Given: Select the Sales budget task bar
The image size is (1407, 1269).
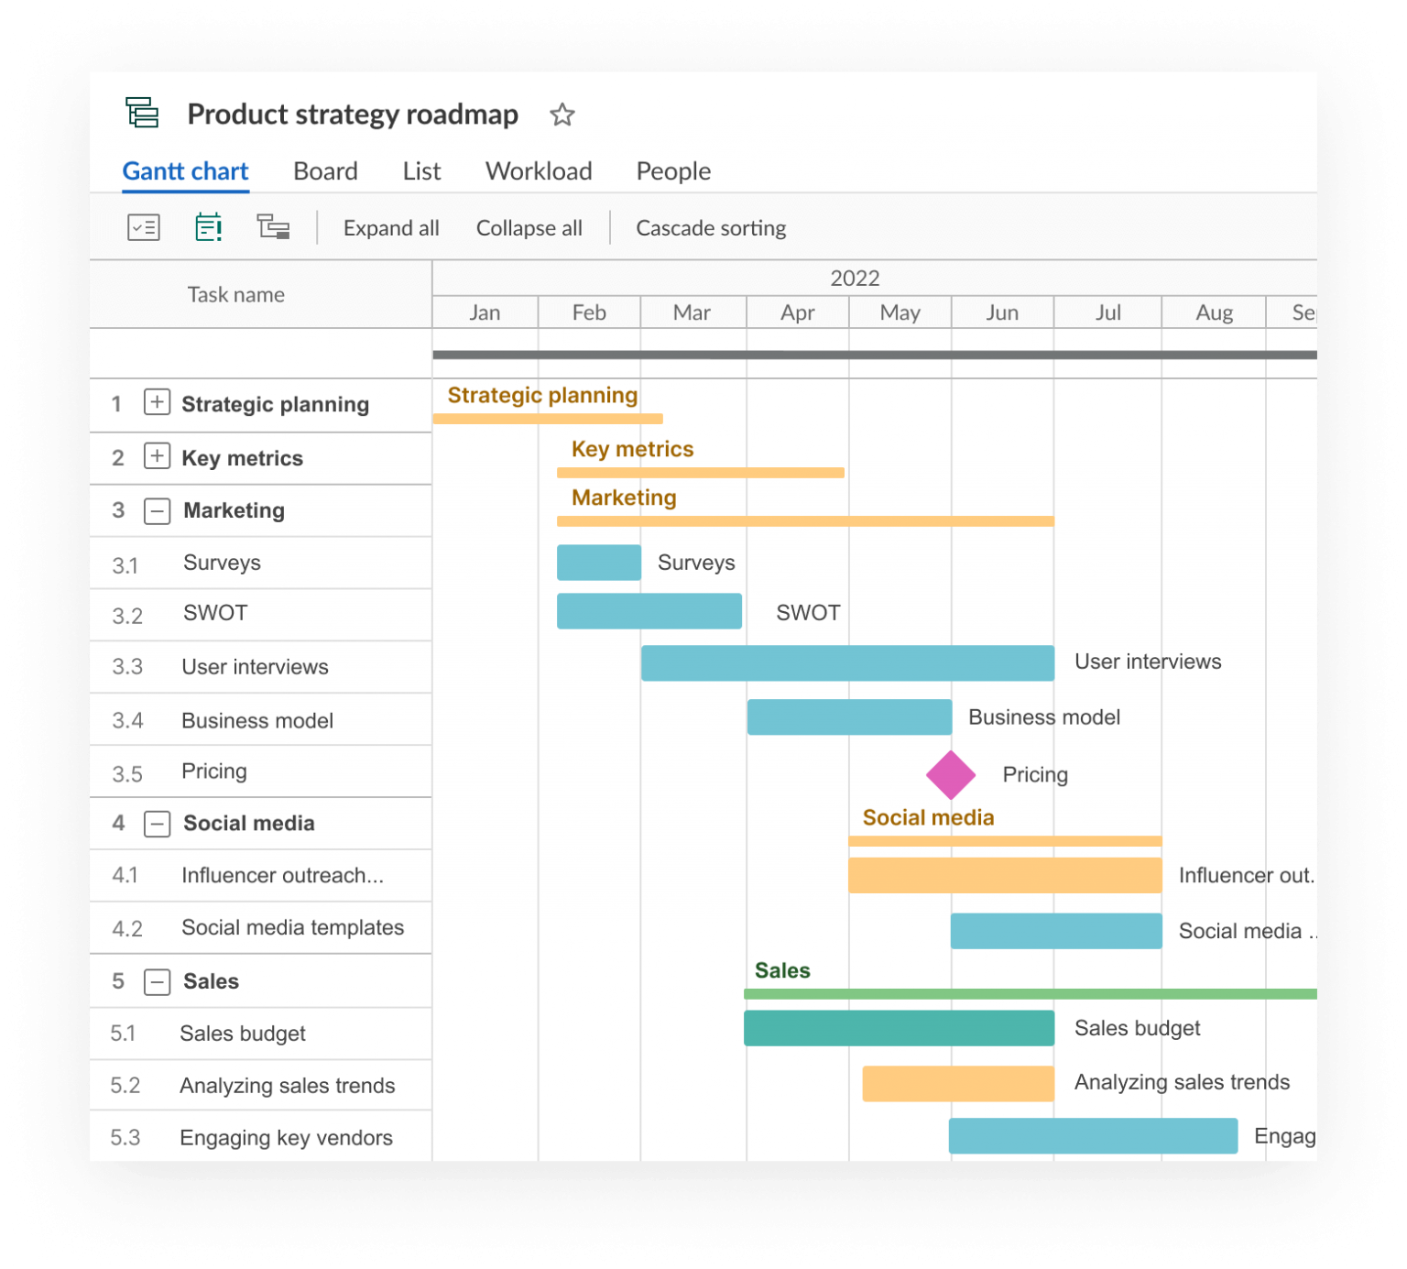Looking at the screenshot, I should (899, 1028).
